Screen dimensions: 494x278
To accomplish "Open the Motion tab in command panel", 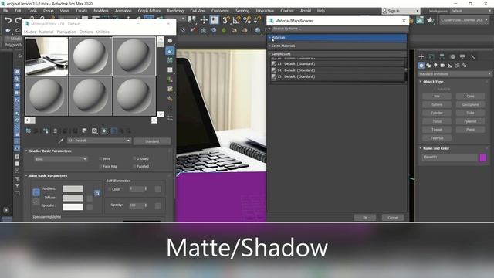I will (x=452, y=56).
